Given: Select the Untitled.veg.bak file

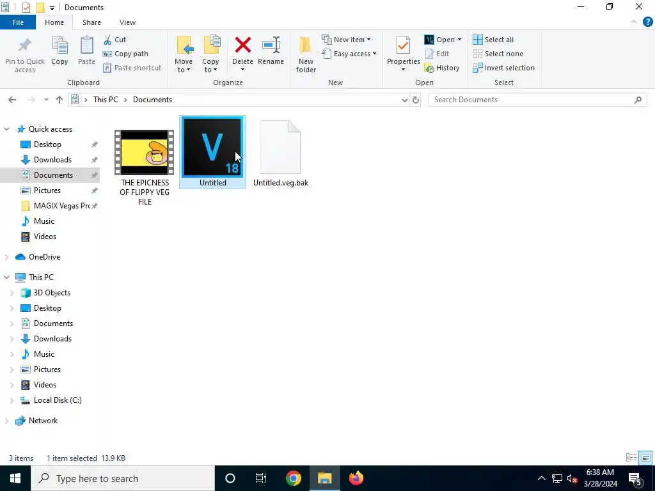Looking at the screenshot, I should (280, 153).
